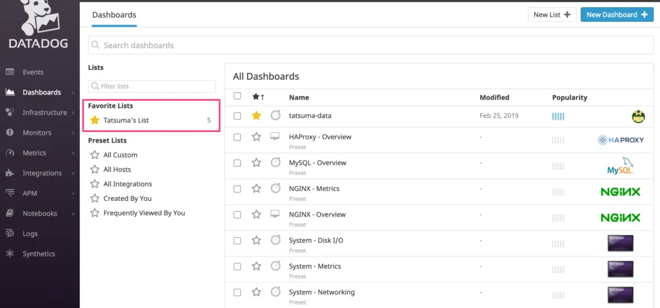
Task: Click the Datadog logo
Action: (x=39, y=24)
